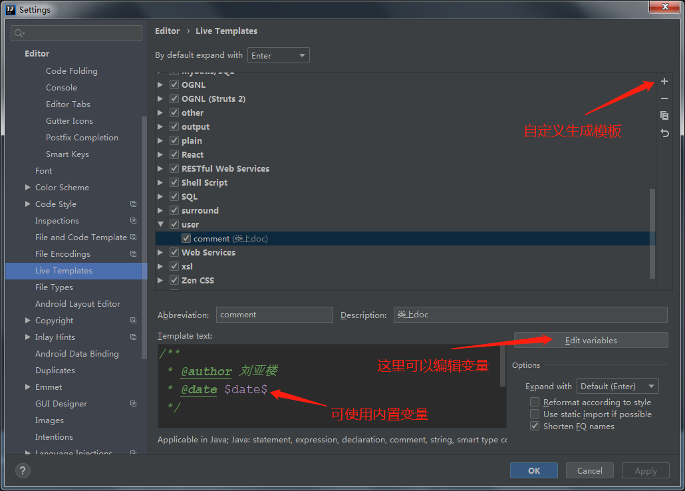Duplicate the comment template with copy icon
This screenshot has height=491, width=685.
[x=664, y=115]
